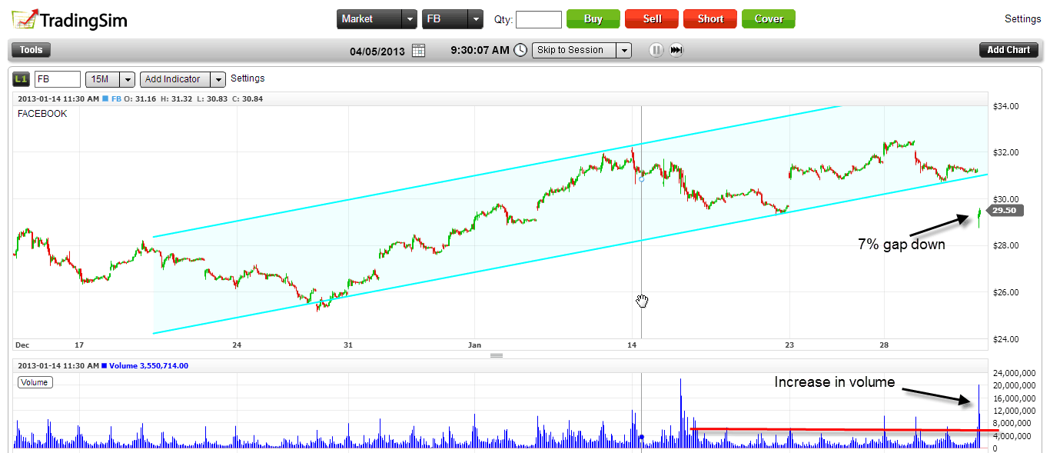This screenshot has width=1050, height=453.
Task: Click the $34.00 price axis label
Action: [x=1007, y=106]
